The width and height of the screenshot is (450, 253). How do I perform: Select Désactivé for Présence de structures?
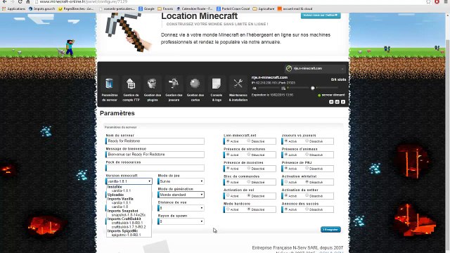[249, 155]
